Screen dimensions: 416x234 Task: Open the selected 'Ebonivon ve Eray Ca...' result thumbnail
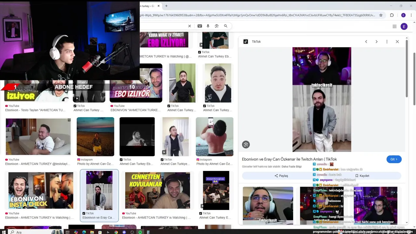99,190
